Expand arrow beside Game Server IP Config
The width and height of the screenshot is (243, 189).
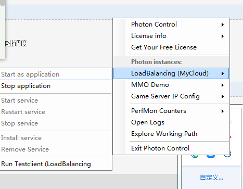(223, 96)
